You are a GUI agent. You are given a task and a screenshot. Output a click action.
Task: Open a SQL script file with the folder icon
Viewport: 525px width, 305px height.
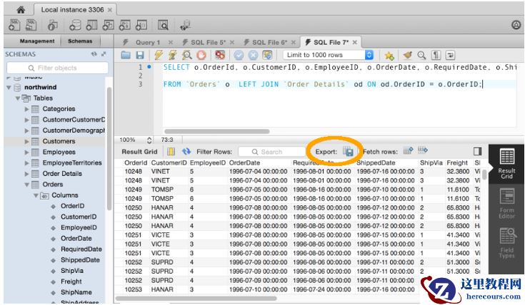[126, 55]
